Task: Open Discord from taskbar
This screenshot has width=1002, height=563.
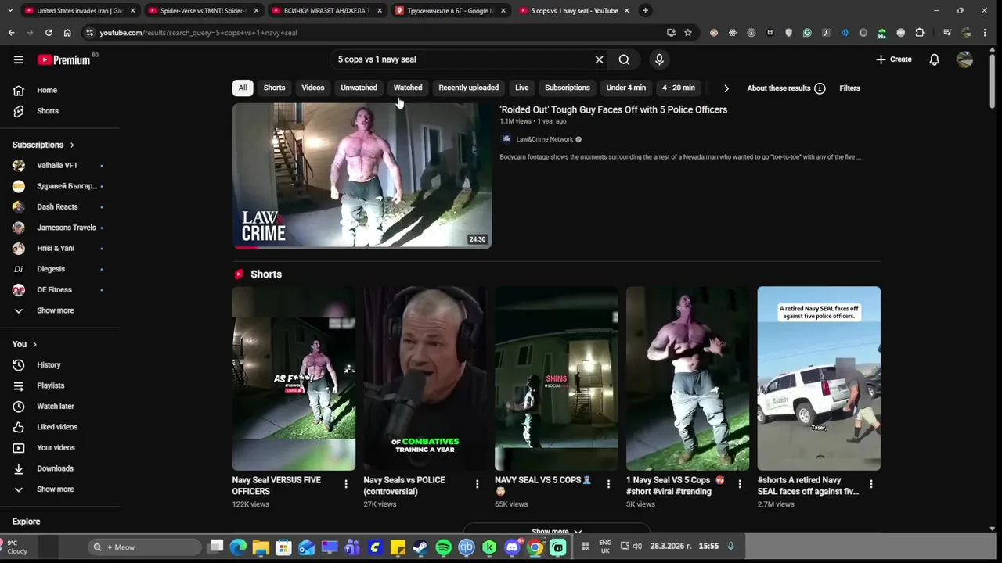Action: (x=513, y=547)
